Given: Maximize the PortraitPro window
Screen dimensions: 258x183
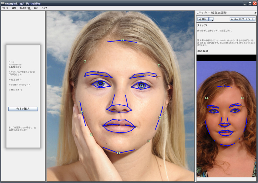Looking at the screenshot, I should pyautogui.click(x=250, y=3).
